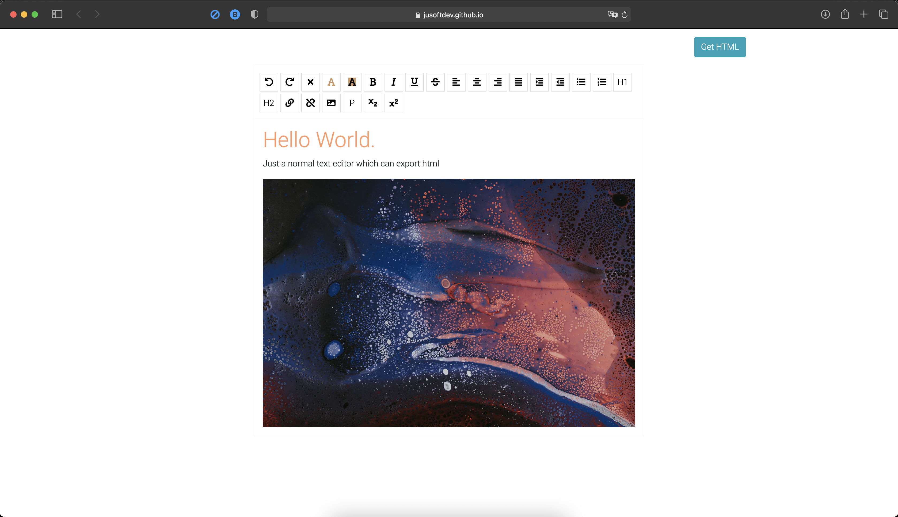Click the undo arrow icon

269,82
